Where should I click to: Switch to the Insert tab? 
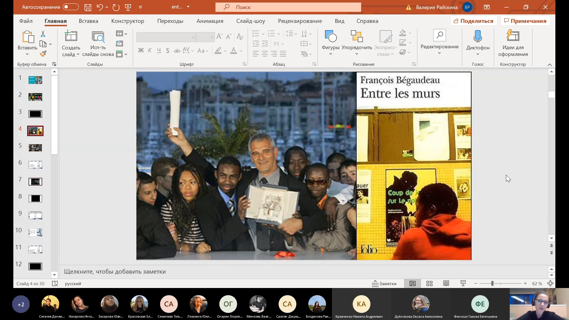click(88, 21)
